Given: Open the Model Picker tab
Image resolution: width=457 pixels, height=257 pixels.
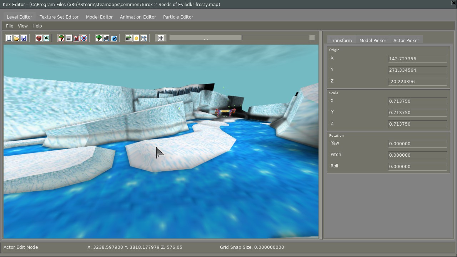Looking at the screenshot, I should coord(373,41).
